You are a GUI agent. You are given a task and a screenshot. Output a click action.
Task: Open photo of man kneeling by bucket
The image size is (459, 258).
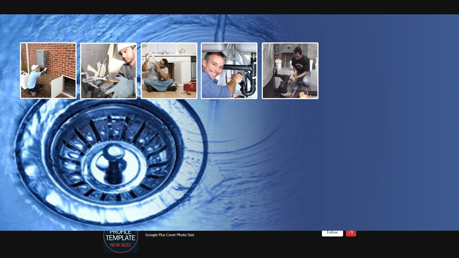(x=290, y=70)
